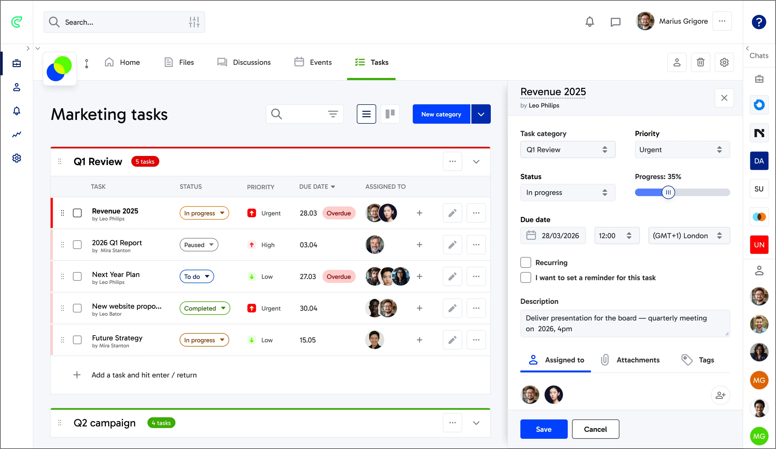Open Revenue 2025 In progress status dropdown
The width and height of the screenshot is (776, 449).
point(204,213)
